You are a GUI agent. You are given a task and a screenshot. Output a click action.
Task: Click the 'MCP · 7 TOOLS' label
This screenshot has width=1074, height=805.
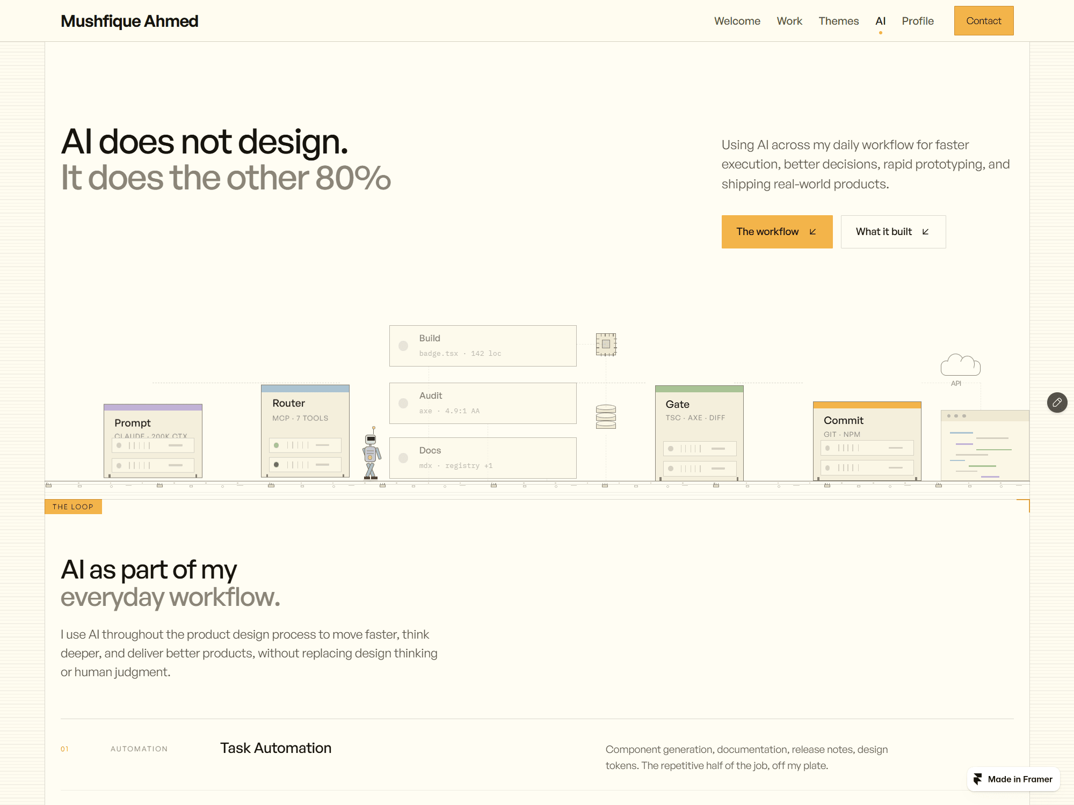[300, 418]
